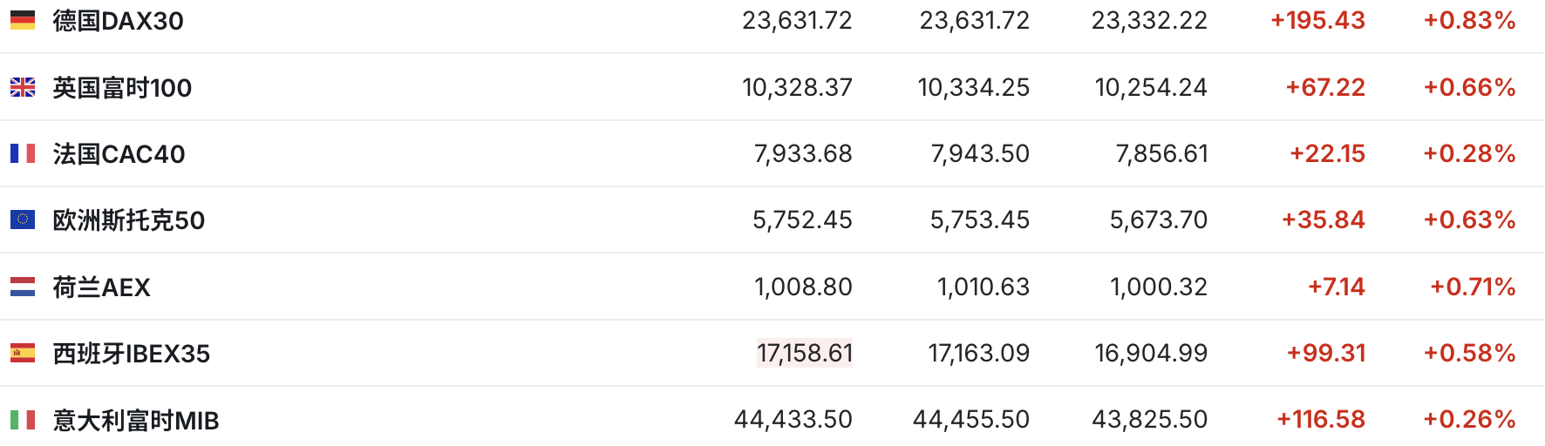1545x446 pixels.
Task: Open the 意大利富时MIB index link
Action: point(136,421)
